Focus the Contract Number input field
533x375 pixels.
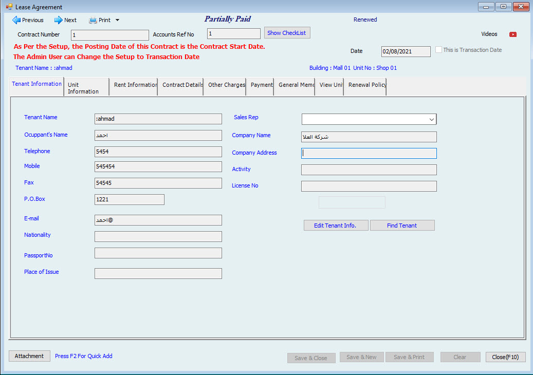pyautogui.click(x=110, y=35)
